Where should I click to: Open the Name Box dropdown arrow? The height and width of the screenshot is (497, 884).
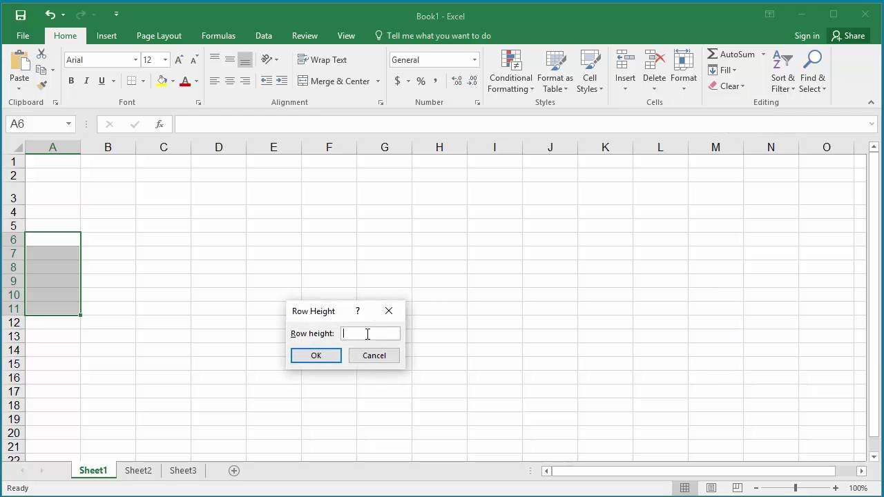click(x=68, y=124)
